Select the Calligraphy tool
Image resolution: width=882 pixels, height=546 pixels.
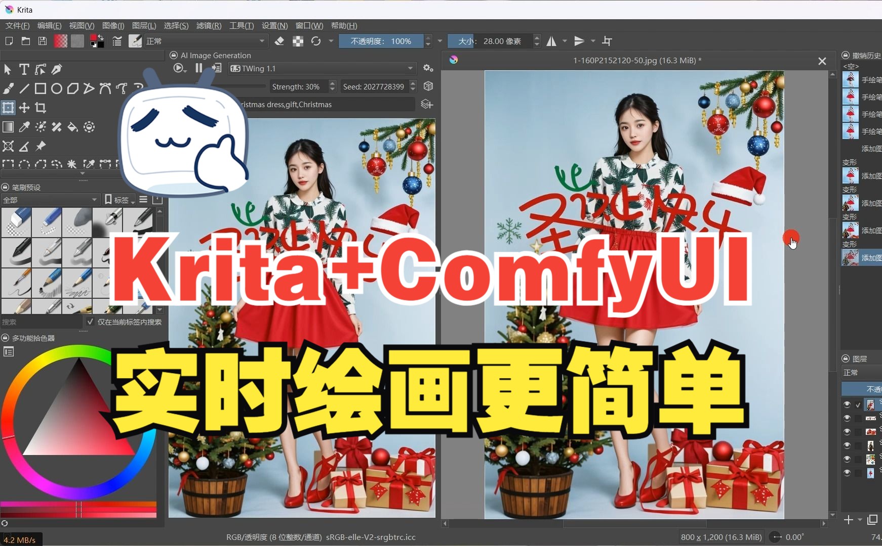coord(57,69)
